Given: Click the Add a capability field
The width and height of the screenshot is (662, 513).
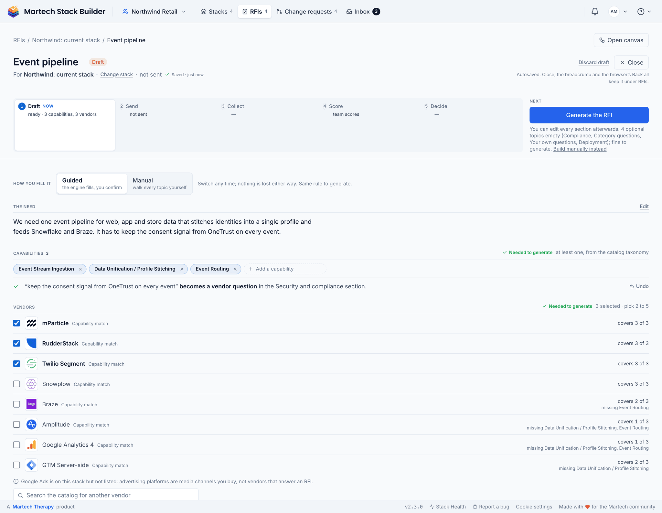Looking at the screenshot, I should coord(285,269).
